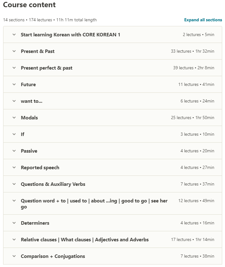Click the 11 lectures • 41min label
Viewport: 225px width, 267px height.
pos(196,85)
